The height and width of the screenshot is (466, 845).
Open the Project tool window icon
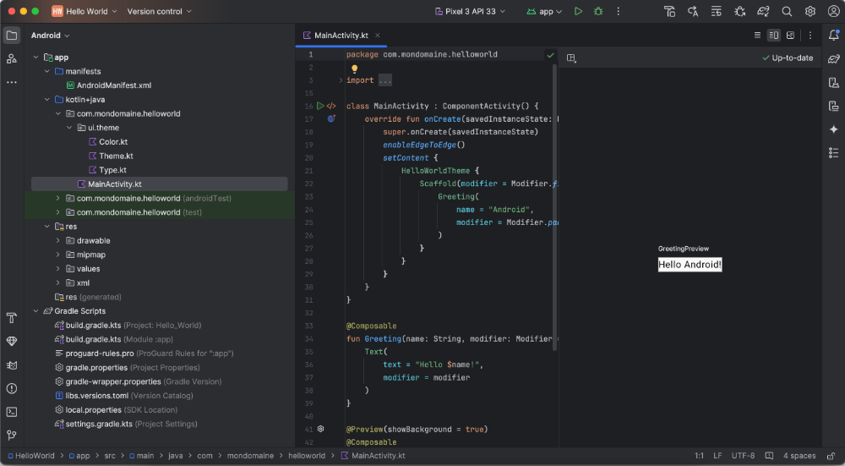[x=11, y=36]
